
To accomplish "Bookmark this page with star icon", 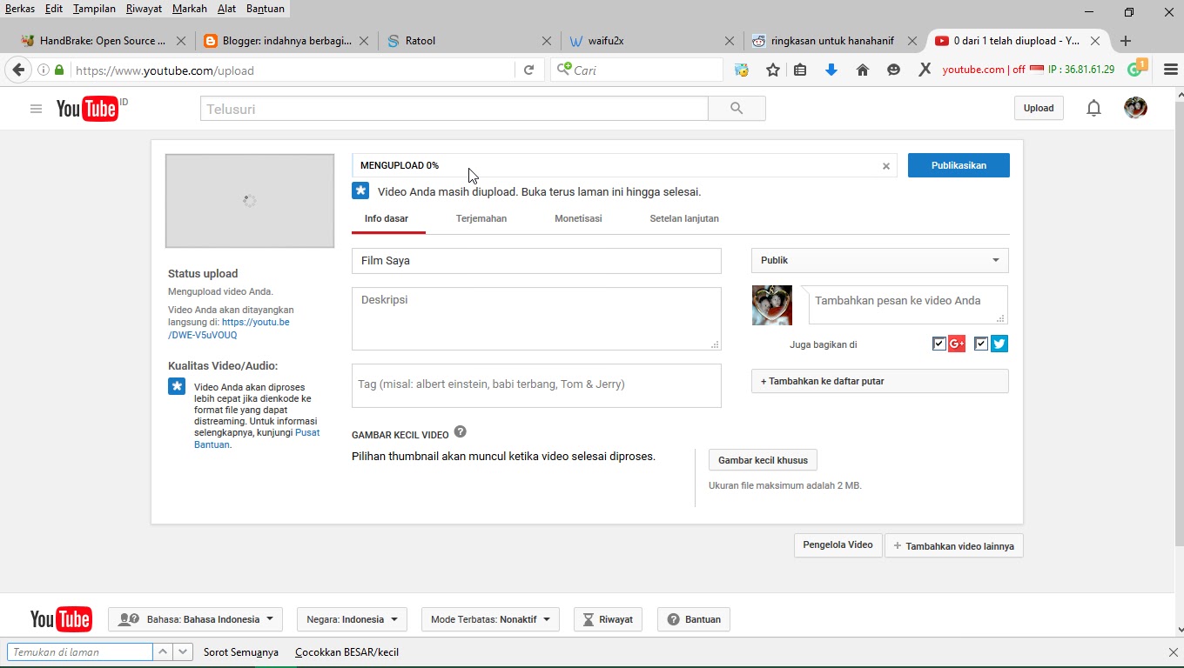I will tap(772, 70).
